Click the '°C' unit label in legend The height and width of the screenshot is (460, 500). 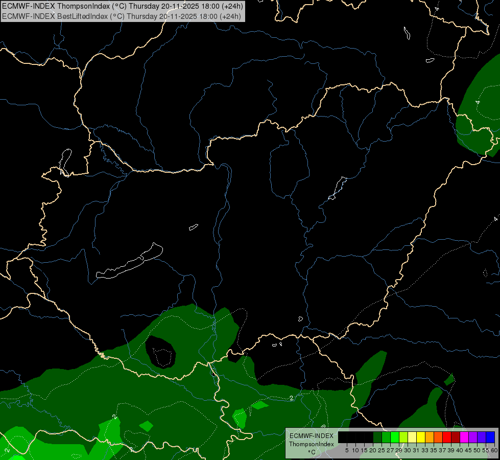pyautogui.click(x=312, y=452)
